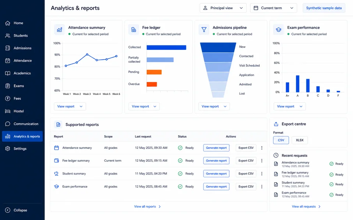Click the blue Collected bar in Fee ledger
The height and width of the screenshot is (220, 353).
(166, 47)
